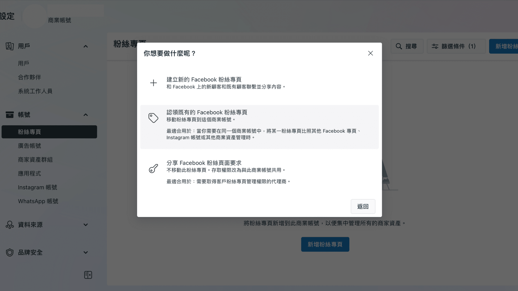Click the 用戶 user icon in sidebar
Screen dimensions: 518x291
pyautogui.click(x=10, y=46)
